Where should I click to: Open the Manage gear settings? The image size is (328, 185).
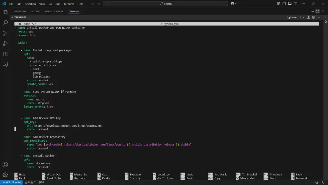click(x=5, y=175)
